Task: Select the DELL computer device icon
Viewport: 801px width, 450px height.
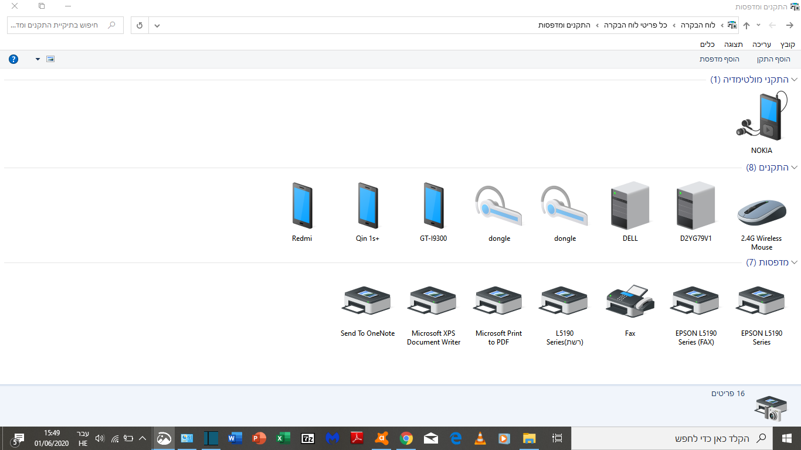Action: tap(630, 205)
